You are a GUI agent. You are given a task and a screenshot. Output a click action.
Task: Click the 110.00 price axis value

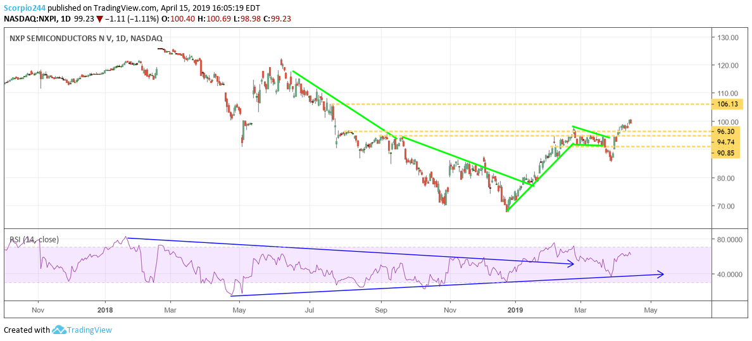point(727,93)
